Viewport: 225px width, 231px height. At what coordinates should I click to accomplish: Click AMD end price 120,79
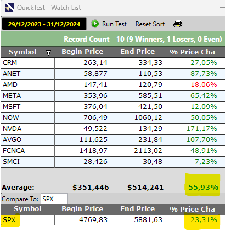(x=150, y=85)
